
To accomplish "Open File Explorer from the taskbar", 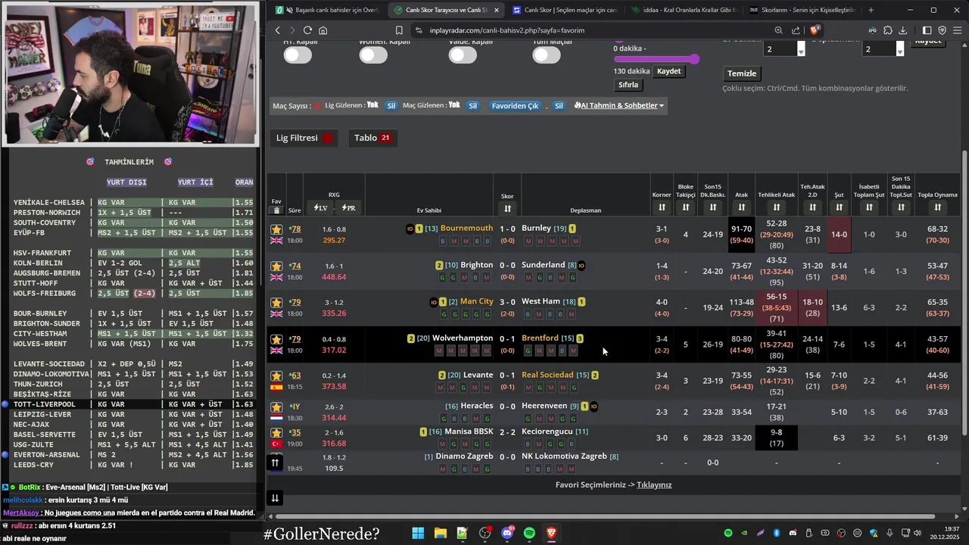I will click(x=440, y=533).
